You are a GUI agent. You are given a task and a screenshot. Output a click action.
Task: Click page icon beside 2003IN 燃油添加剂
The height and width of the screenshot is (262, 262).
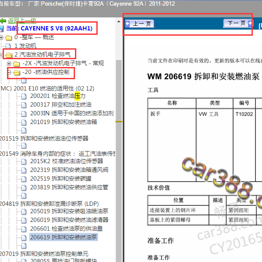coord(24,114)
